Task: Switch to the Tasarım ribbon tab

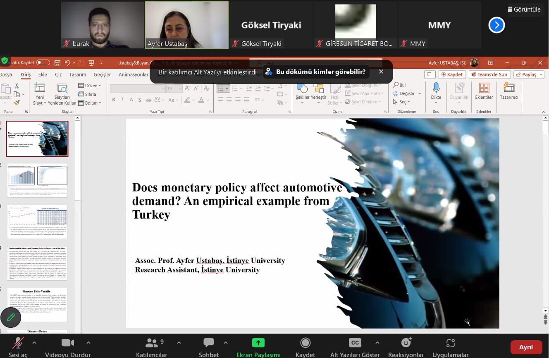Action: tap(78, 75)
